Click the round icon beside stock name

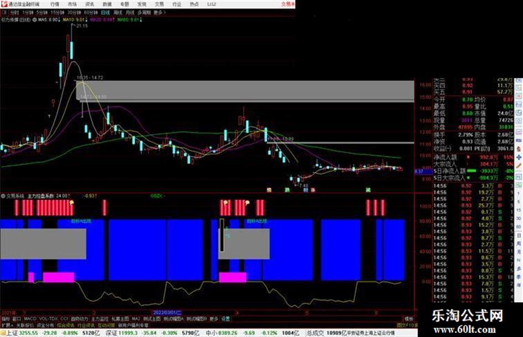coord(35,20)
